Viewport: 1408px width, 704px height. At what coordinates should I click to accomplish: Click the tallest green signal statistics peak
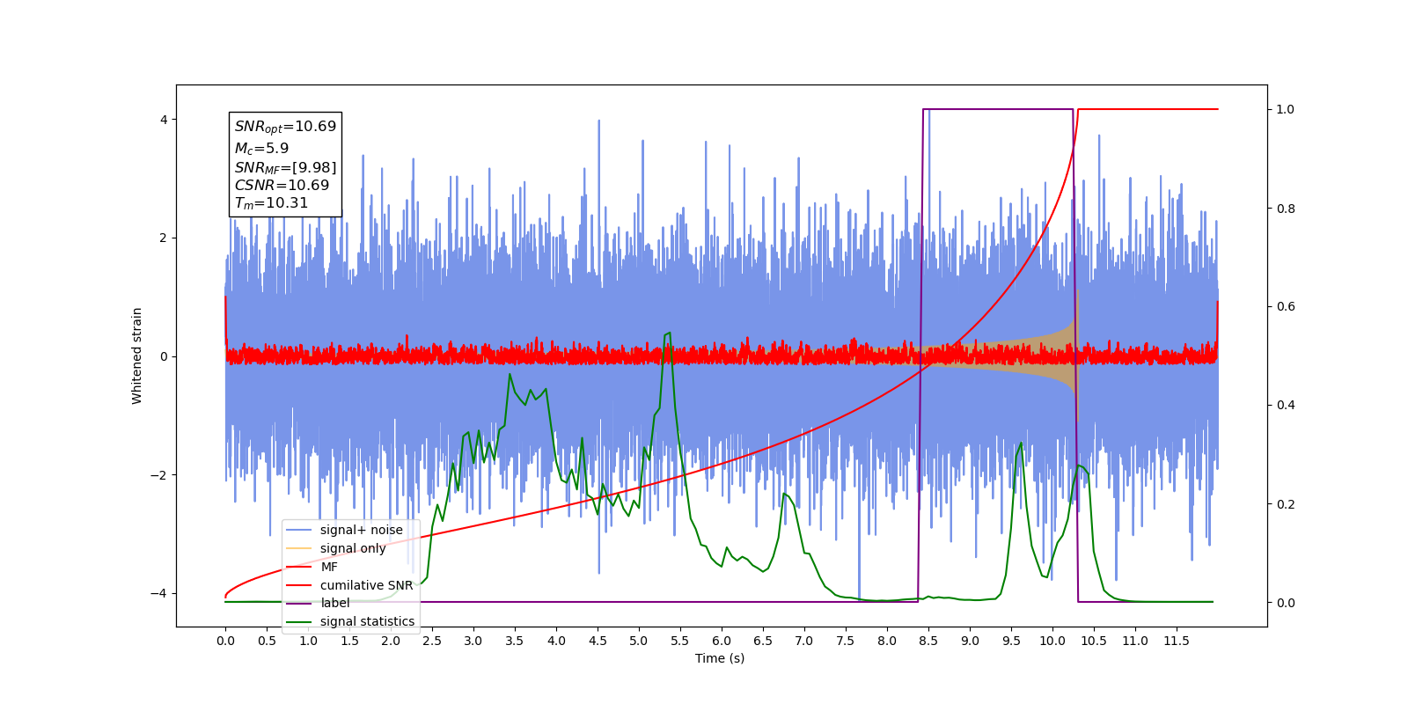(668, 334)
